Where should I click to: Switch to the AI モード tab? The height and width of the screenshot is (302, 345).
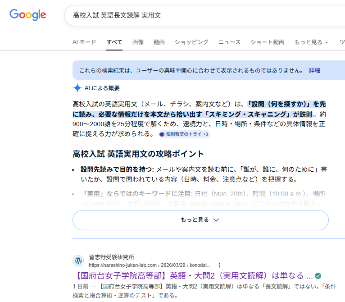pyautogui.click(x=84, y=42)
